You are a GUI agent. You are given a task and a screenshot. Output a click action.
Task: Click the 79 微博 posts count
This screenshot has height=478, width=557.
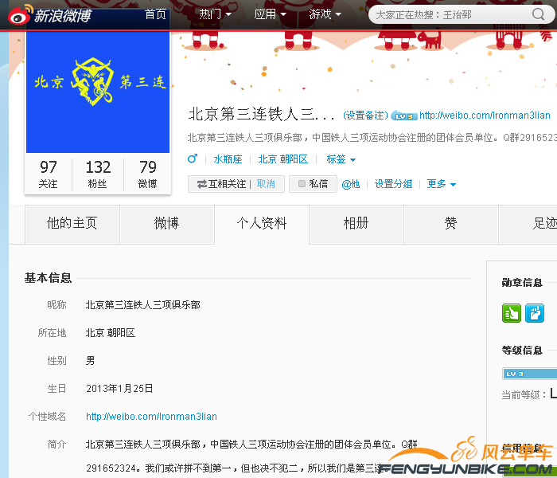(147, 174)
